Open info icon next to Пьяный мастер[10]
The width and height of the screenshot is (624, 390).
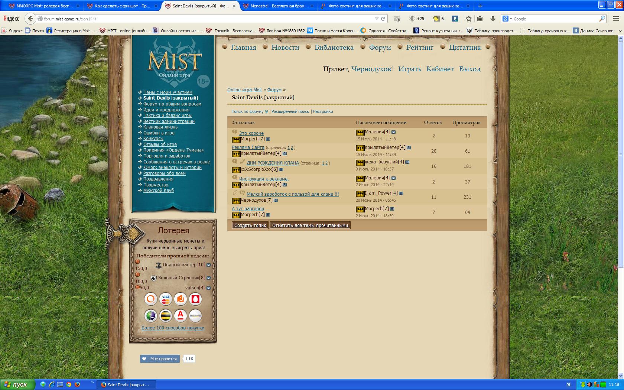pyautogui.click(x=208, y=265)
